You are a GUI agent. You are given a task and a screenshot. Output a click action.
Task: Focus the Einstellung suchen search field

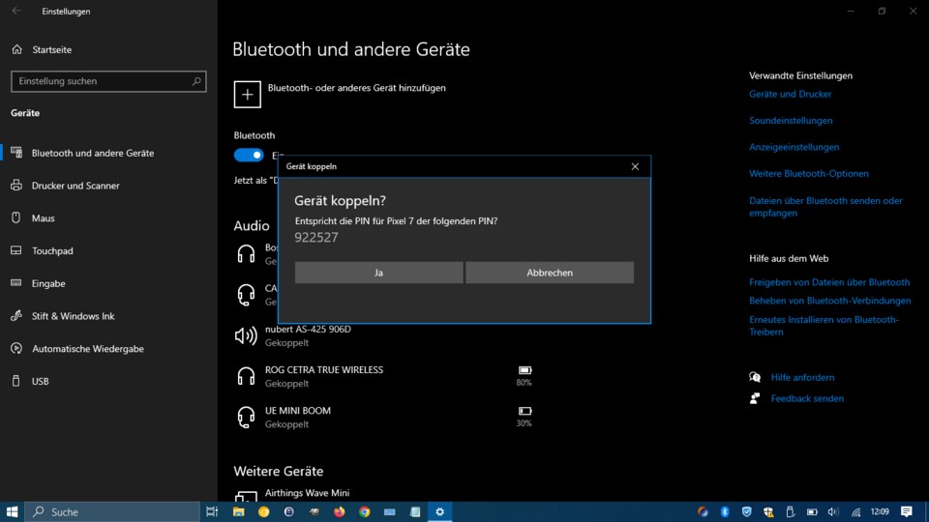[108, 81]
